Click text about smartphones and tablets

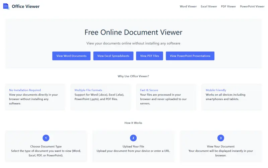click(x=225, y=97)
